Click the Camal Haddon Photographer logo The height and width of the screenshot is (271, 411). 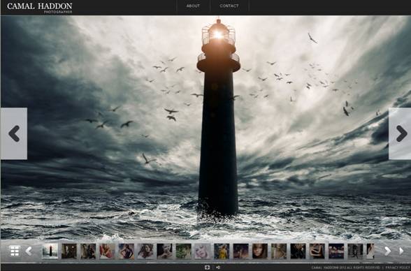pyautogui.click(x=40, y=8)
